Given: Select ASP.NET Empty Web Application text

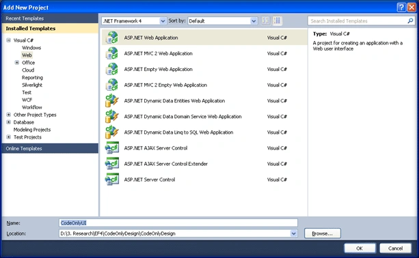Looking at the screenshot, I should (x=158, y=69).
